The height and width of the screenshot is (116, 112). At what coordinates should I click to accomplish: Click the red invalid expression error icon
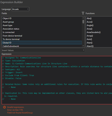(x=4, y=107)
